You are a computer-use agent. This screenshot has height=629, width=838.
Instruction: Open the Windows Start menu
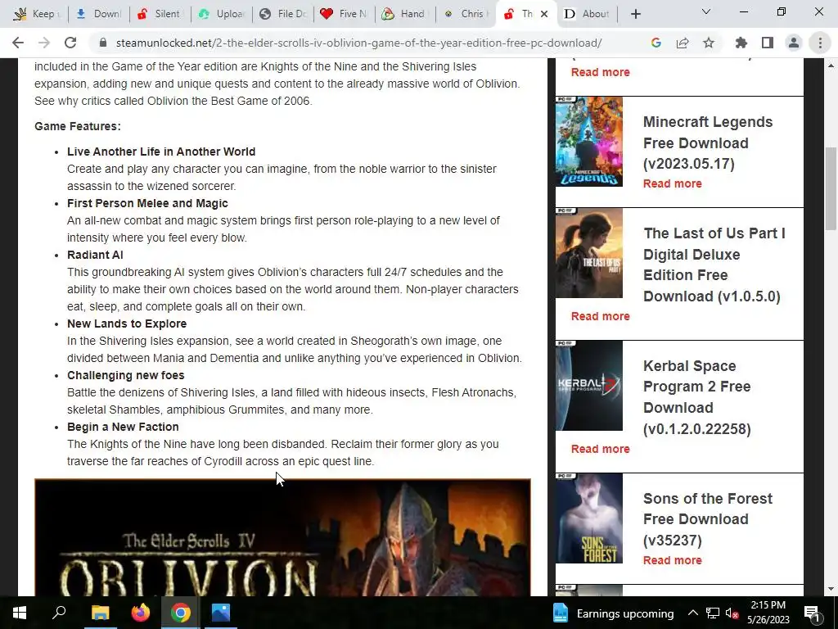coord(20,613)
